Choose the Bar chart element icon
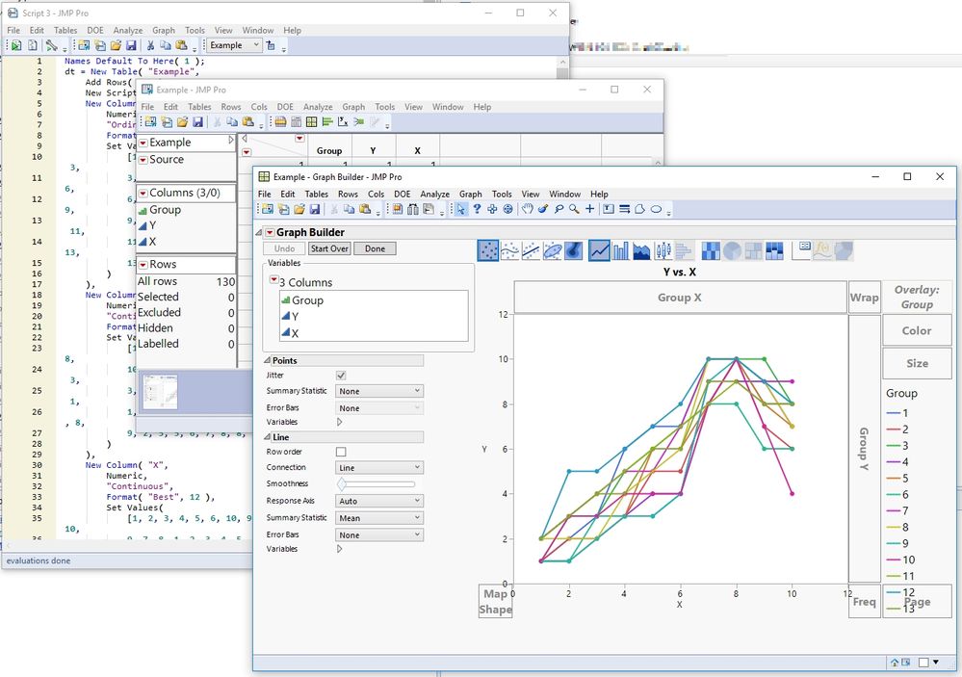 pos(620,250)
